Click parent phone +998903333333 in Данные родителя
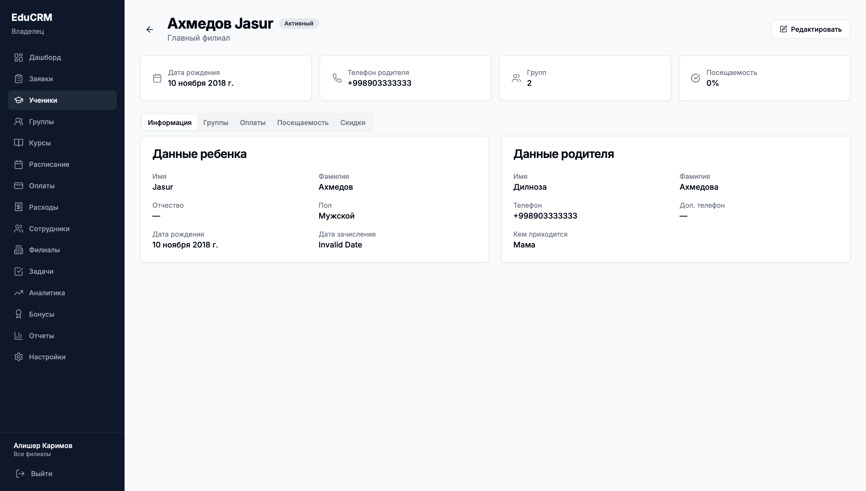This screenshot has height=491, width=866. click(545, 216)
